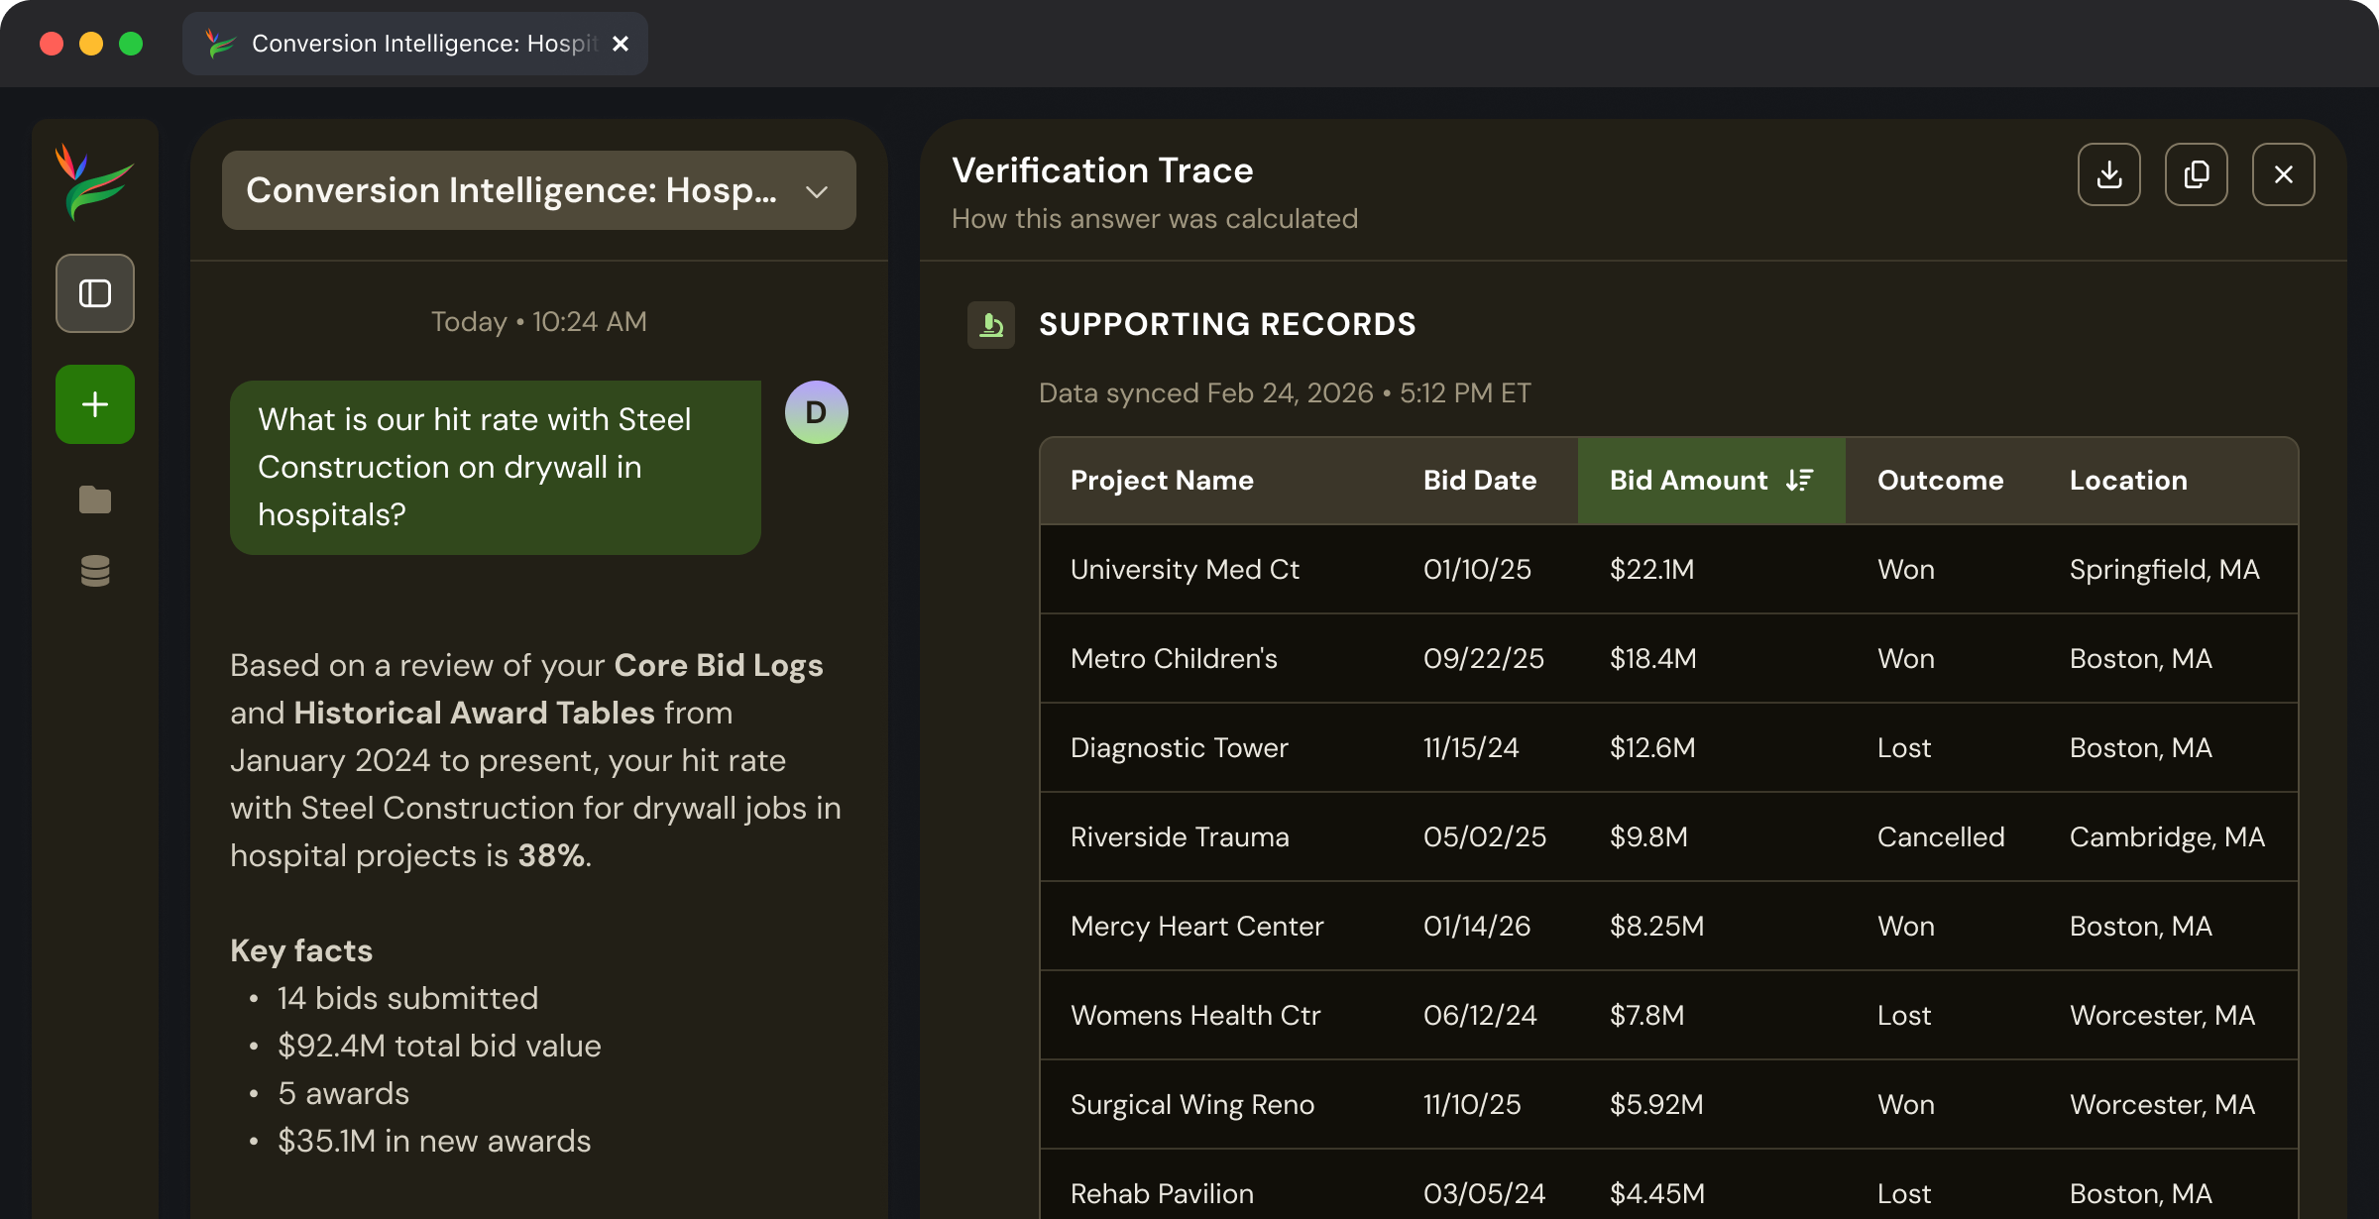This screenshot has width=2379, height=1219.
Task: Select the Conversion Intelligence: Hospit tab
Action: pos(415,44)
